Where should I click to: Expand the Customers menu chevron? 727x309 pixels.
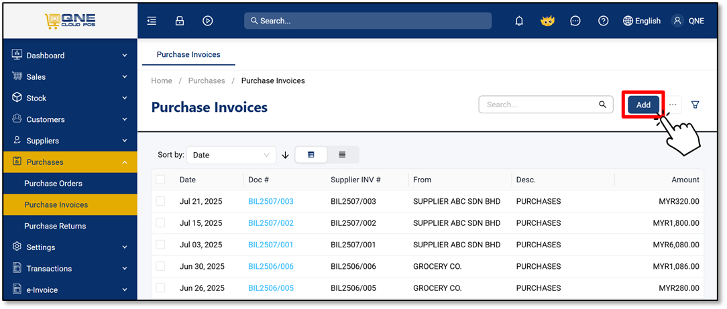click(x=125, y=119)
